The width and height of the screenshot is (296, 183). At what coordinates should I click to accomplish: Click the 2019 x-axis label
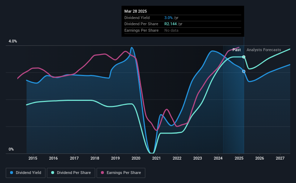(115, 158)
